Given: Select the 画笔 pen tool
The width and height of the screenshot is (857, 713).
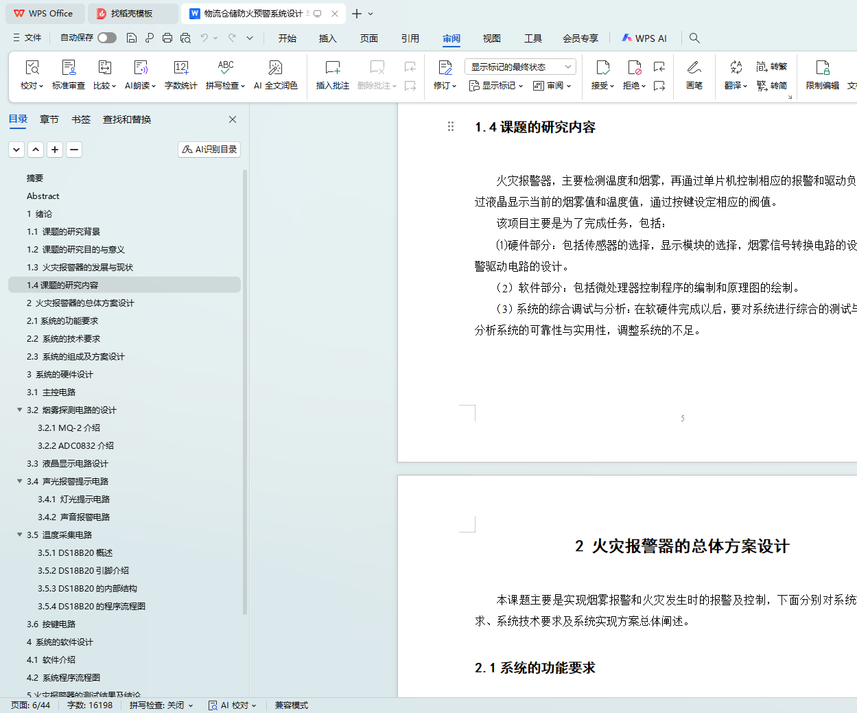Looking at the screenshot, I should (694, 74).
